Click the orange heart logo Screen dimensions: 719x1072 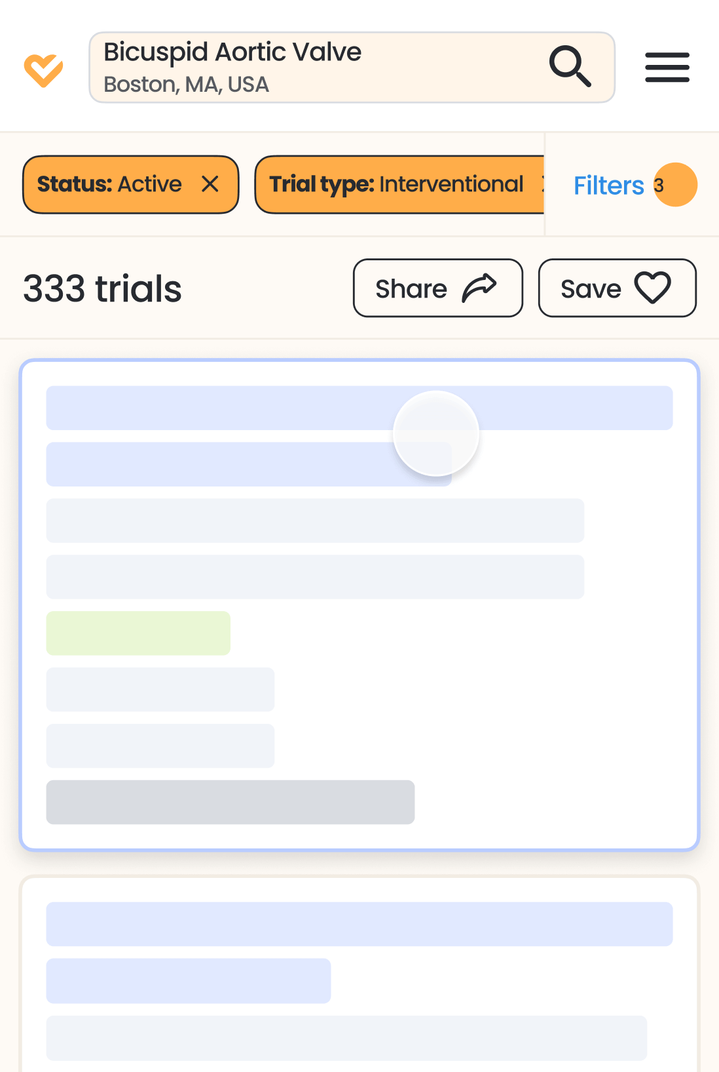[43, 69]
